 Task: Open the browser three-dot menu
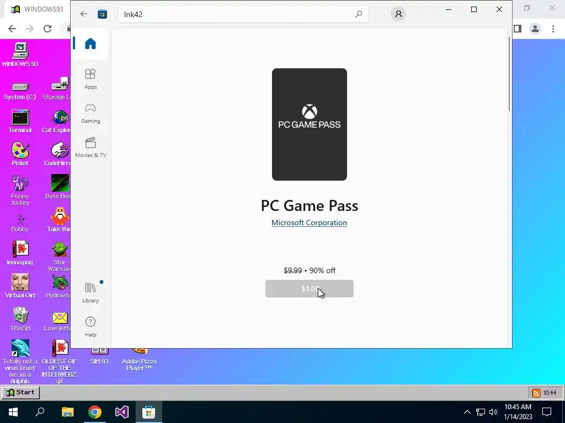pos(553,29)
